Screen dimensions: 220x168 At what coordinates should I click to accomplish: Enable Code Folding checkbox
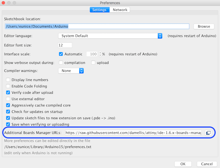pos(8,86)
